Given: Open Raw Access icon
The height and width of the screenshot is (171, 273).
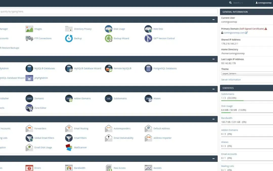Looking at the screenshot, I should pos(108,168).
